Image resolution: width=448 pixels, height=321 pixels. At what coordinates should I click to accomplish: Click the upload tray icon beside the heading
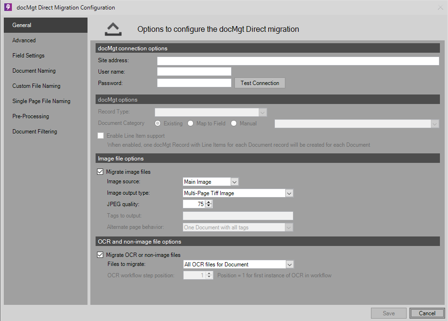click(113, 29)
